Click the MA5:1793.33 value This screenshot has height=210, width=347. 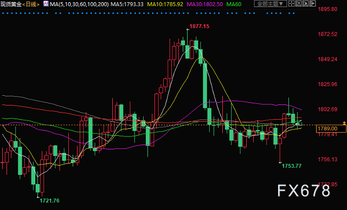click(x=127, y=4)
